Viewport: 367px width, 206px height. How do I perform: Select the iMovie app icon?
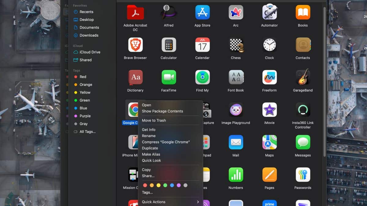(269, 110)
